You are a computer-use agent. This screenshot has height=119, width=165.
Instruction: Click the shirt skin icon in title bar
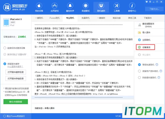pos(147,2)
